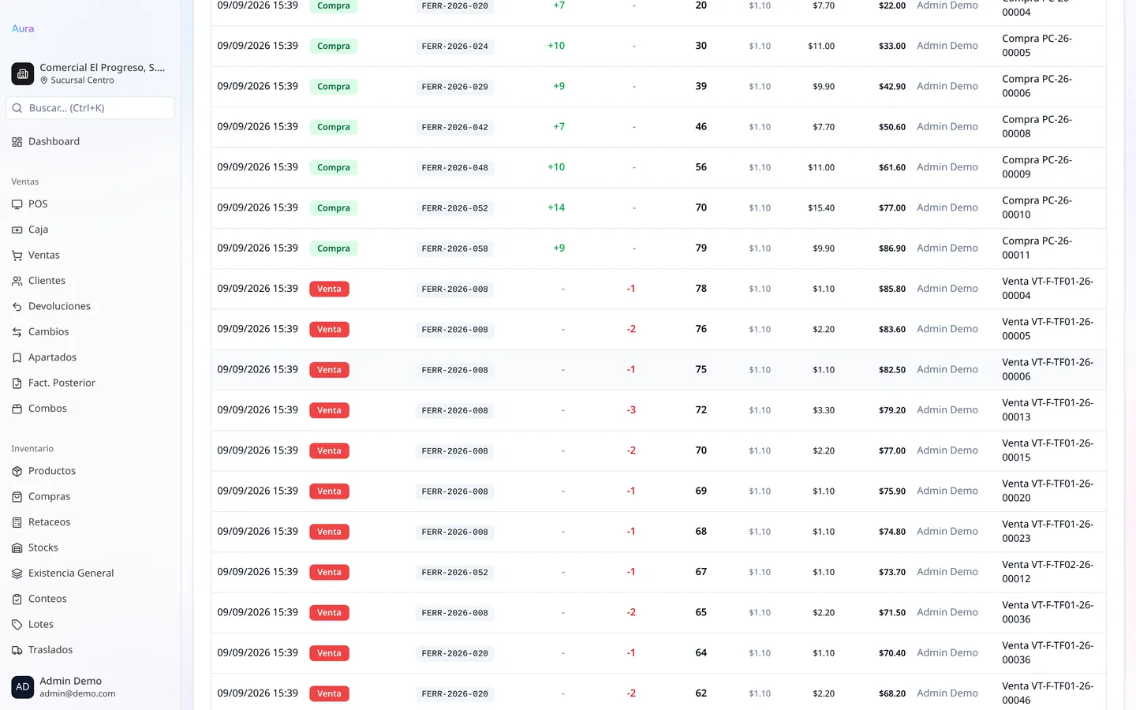Click the Existencia General layers icon

[17, 574]
